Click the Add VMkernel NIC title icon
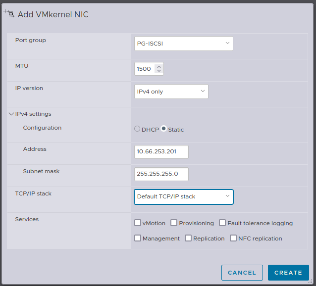Screen dimensions: 316x286 click(x=8, y=13)
